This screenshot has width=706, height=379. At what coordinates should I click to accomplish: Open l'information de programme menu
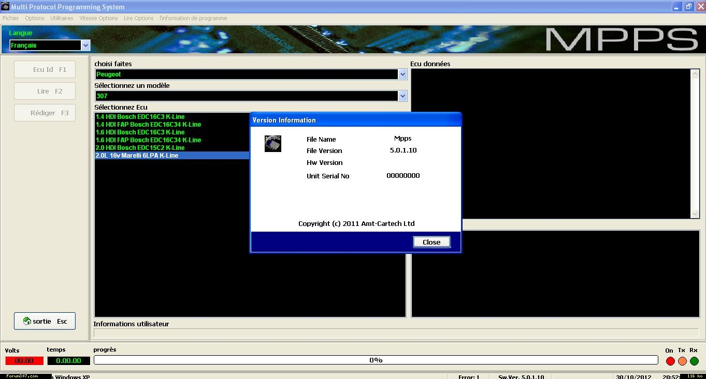(193, 18)
